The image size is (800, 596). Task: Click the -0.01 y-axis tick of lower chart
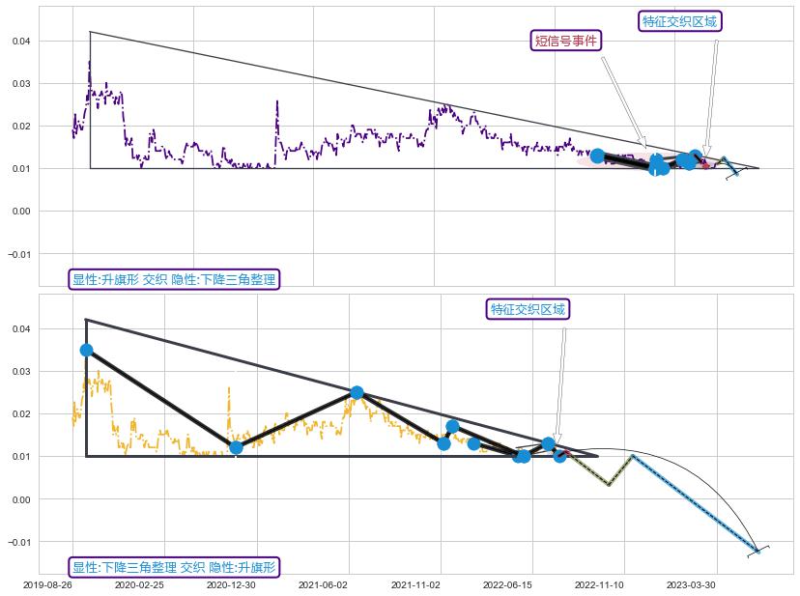coord(19,542)
